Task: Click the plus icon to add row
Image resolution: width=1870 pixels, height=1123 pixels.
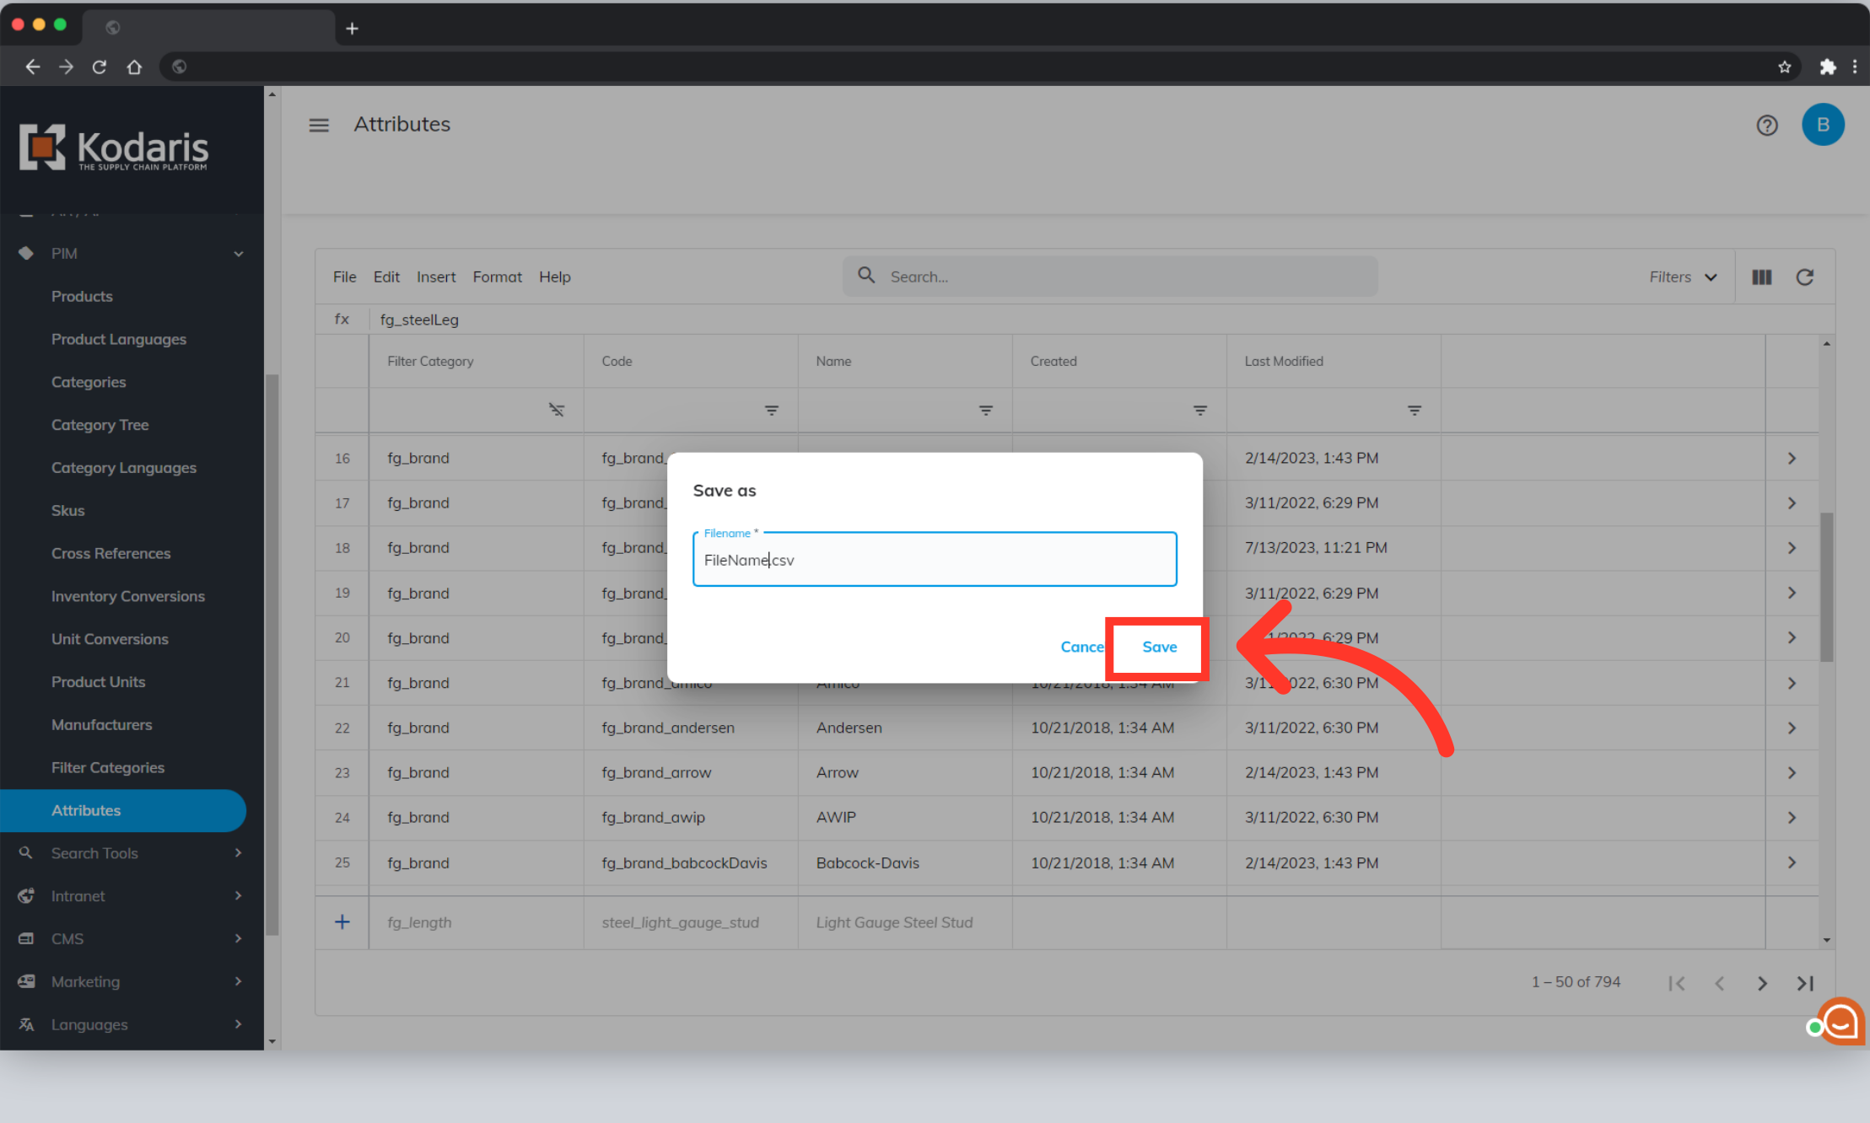Action: (x=342, y=922)
